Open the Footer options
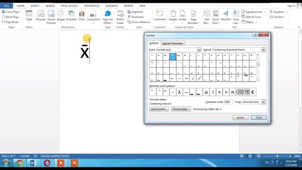Viewport: 302px width, 170px height. (183, 17)
